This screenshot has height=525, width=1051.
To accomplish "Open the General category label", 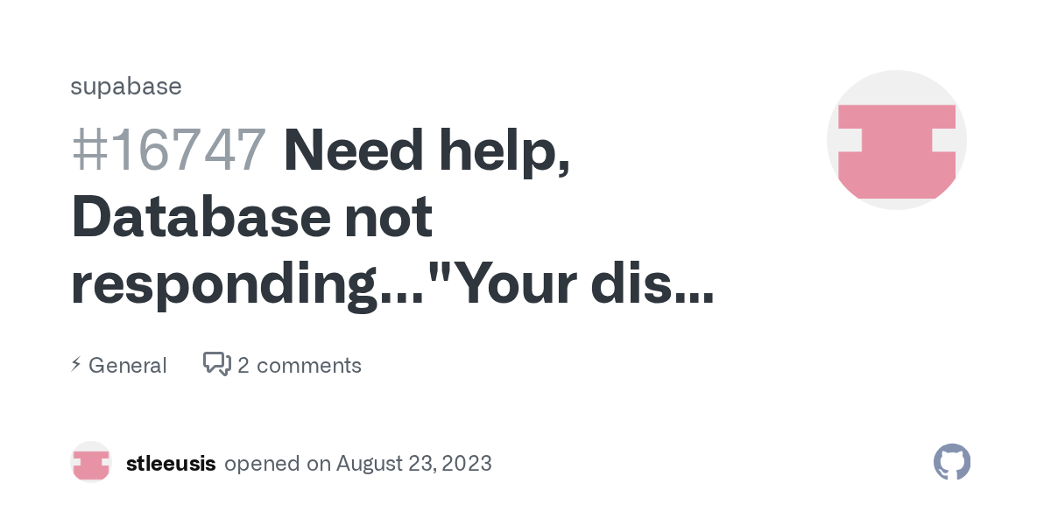I will (128, 365).
